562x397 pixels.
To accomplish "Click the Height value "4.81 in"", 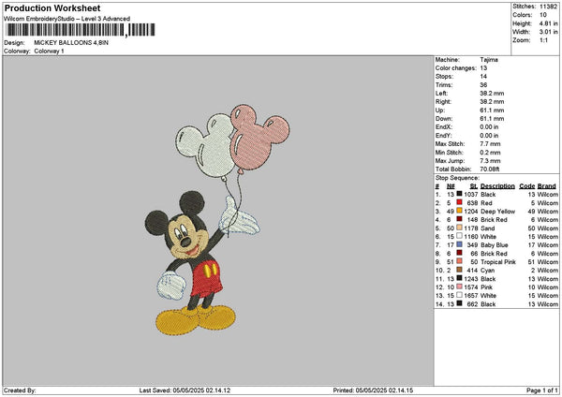I will (548, 23).
